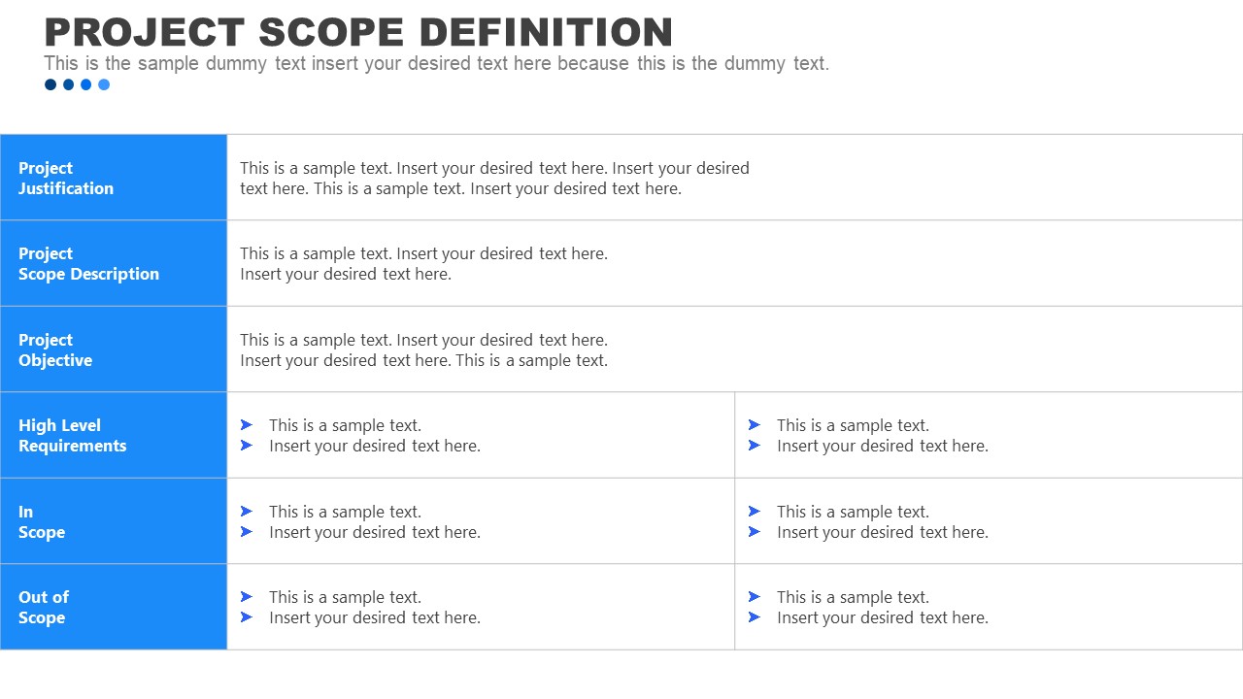The image size is (1243, 699).
Task: Click the first arrow bullet in Out of Scope left cell
Action: pyautogui.click(x=247, y=597)
